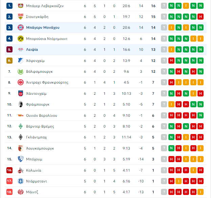The height and width of the screenshot is (198, 211).
Task: Select the first orange Ι draw badge for Μπάγερν Μονάχου
Action: tap(171, 28)
